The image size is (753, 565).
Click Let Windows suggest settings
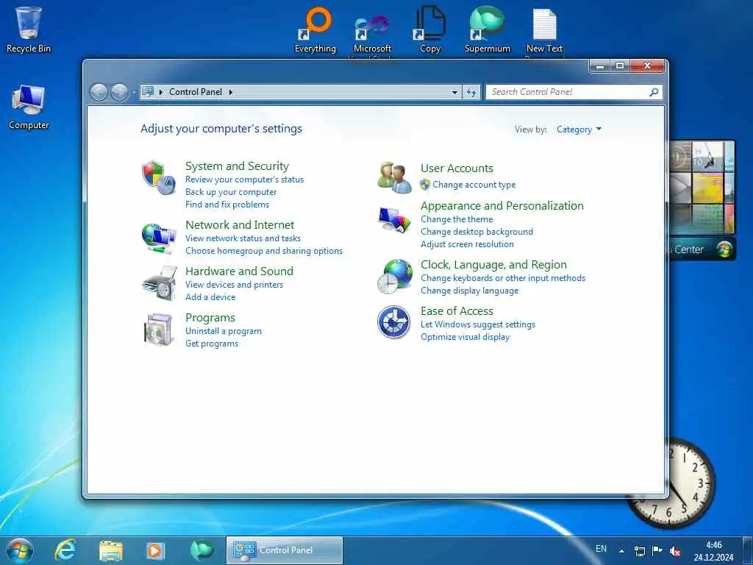[478, 324]
